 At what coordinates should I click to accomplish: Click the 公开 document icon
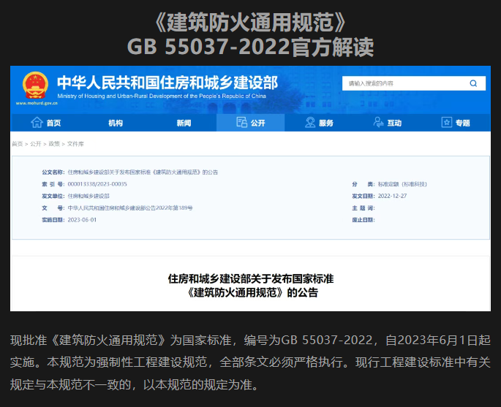point(241,122)
